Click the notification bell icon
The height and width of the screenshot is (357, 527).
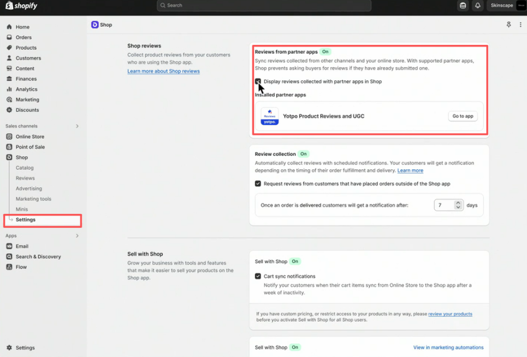(x=477, y=6)
